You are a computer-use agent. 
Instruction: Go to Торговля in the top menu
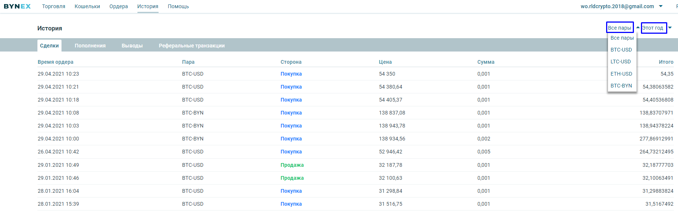[54, 6]
